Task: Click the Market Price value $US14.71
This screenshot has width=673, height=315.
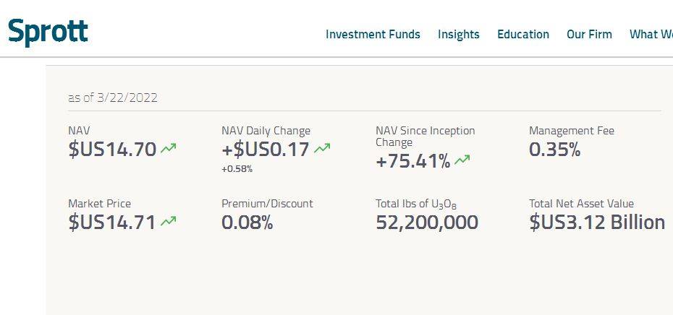Action: tap(112, 223)
